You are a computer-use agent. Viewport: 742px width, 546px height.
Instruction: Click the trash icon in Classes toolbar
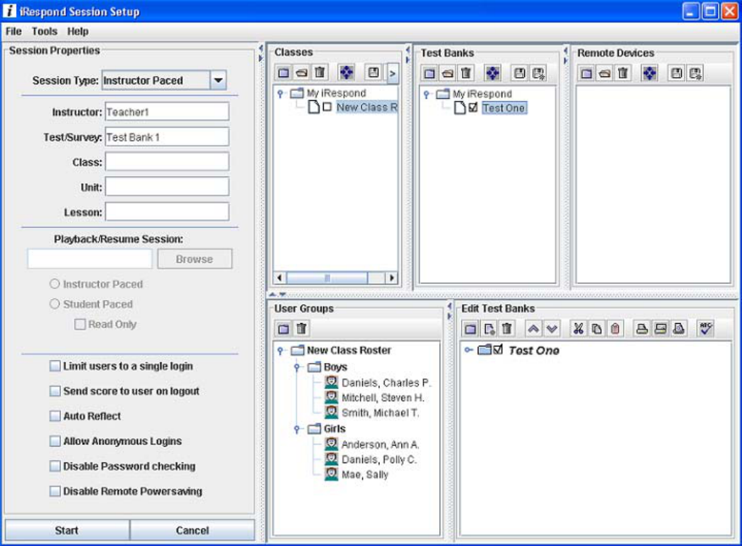coord(320,73)
